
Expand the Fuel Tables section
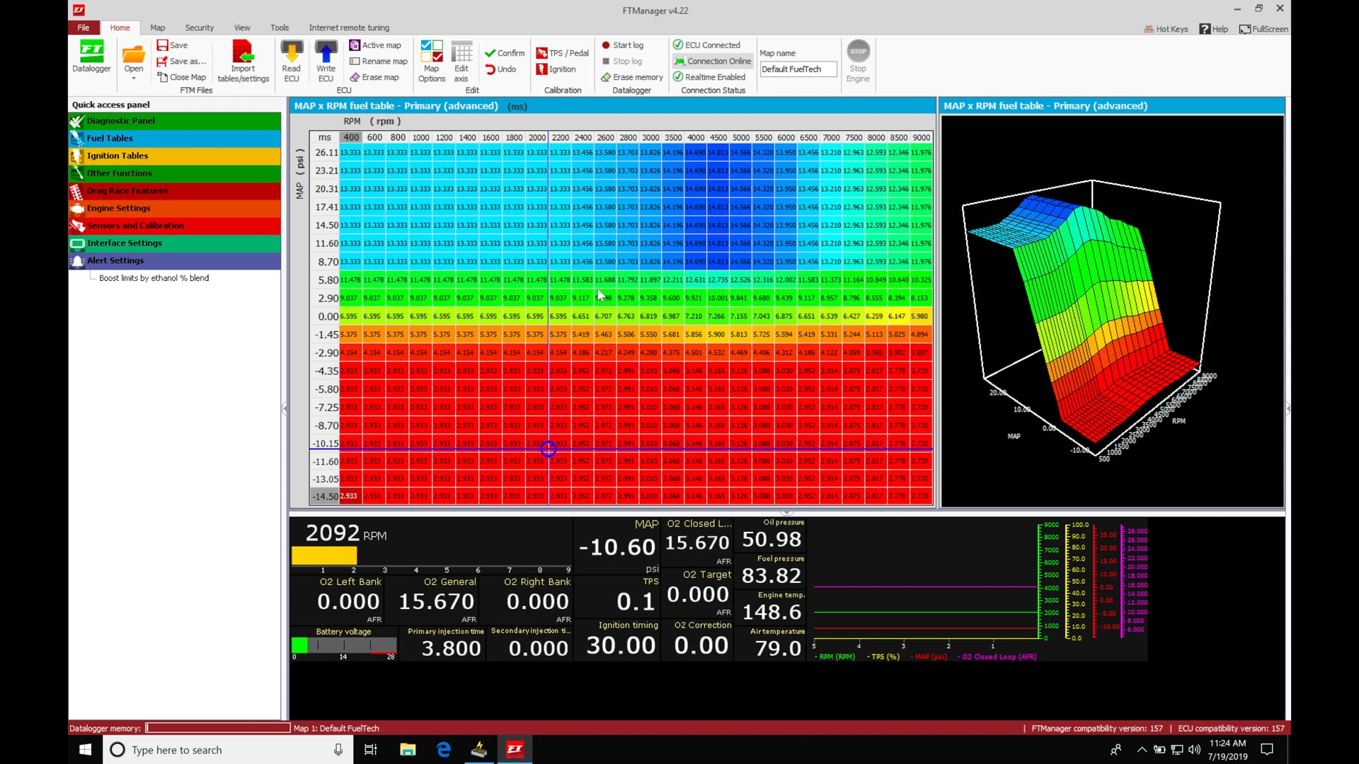110,138
